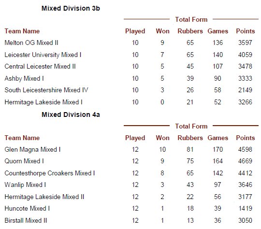The image size is (261, 229).
Task: Click the Melton OG Mixed II team name
Action: point(31,43)
